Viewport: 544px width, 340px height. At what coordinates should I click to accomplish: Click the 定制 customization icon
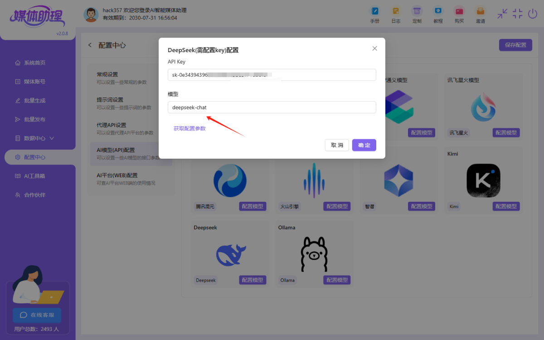(x=417, y=15)
